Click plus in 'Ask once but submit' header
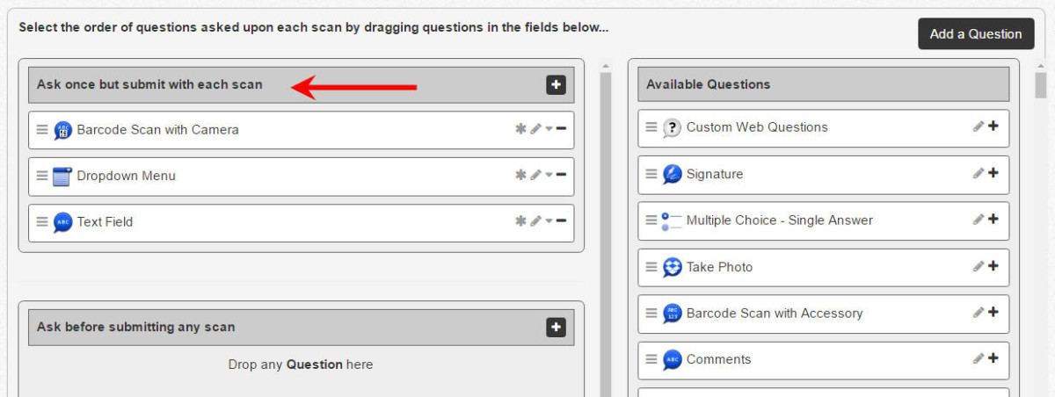Viewport: 1055px width, 397px height. [x=556, y=84]
